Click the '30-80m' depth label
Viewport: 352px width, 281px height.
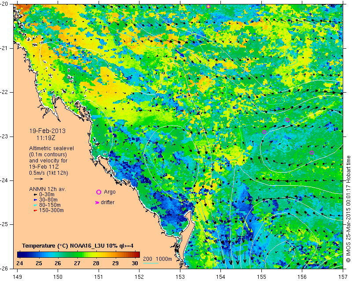tap(48, 200)
